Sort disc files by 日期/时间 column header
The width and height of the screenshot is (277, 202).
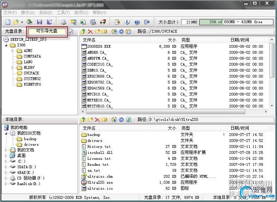248,40
